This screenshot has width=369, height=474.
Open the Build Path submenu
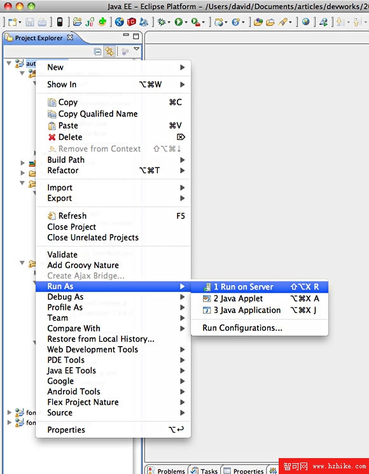click(113, 160)
